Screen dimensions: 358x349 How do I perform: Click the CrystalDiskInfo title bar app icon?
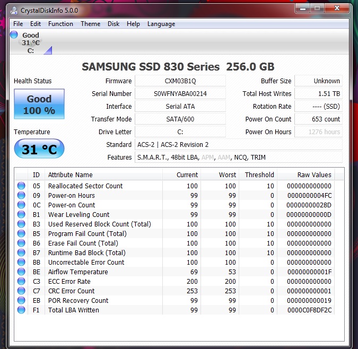click(x=14, y=11)
